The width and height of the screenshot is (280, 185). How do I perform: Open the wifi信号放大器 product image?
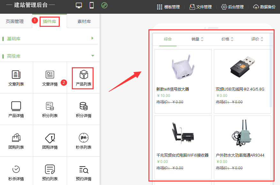[x=183, y=67]
